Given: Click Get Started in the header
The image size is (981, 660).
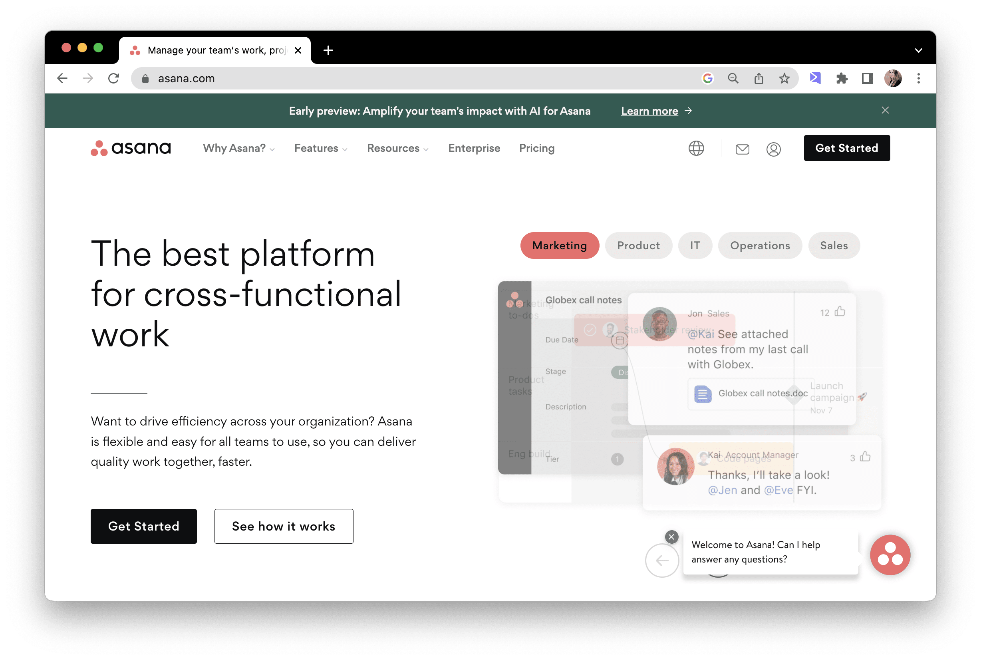Looking at the screenshot, I should pyautogui.click(x=847, y=148).
